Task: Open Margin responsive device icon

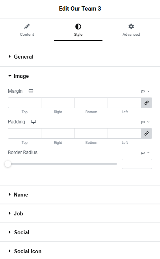Action: [x=31, y=91]
